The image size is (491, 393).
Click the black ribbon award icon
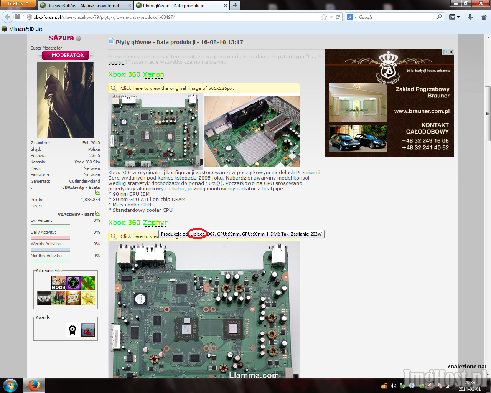72,330
